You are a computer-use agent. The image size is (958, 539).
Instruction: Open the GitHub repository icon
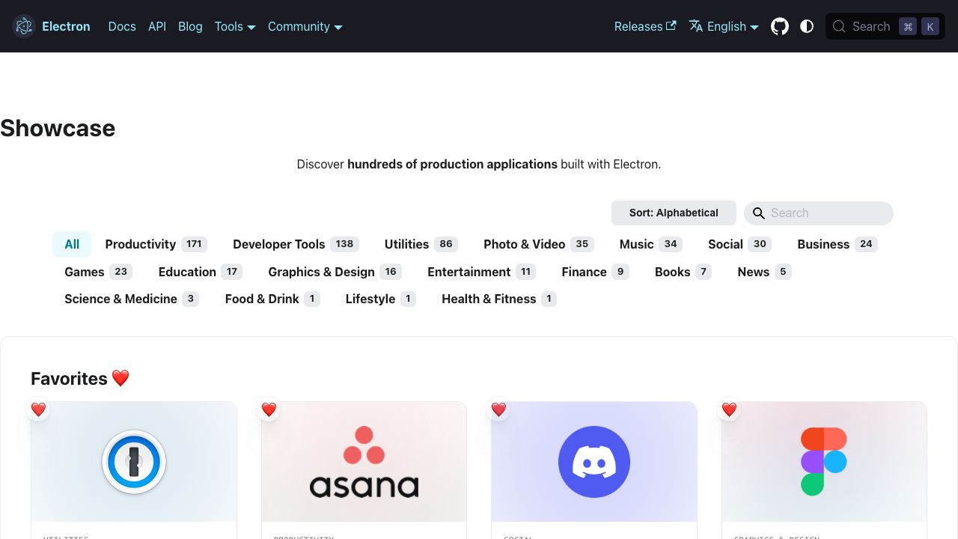[780, 26]
